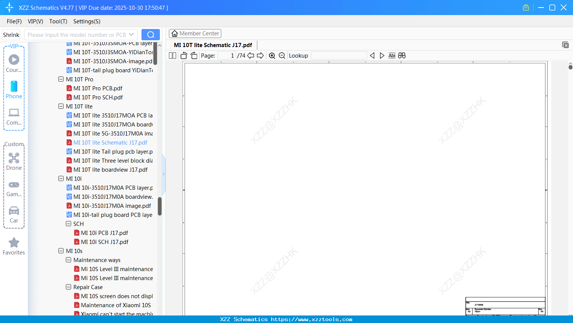Jump to previous lookup result
Image resolution: width=573 pixels, height=323 pixels.
click(372, 56)
